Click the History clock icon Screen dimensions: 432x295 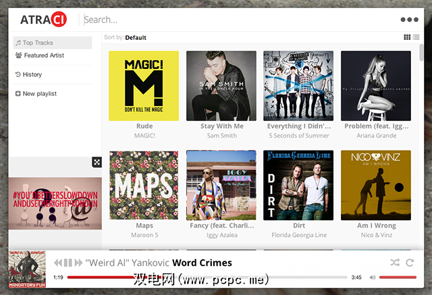(18, 74)
